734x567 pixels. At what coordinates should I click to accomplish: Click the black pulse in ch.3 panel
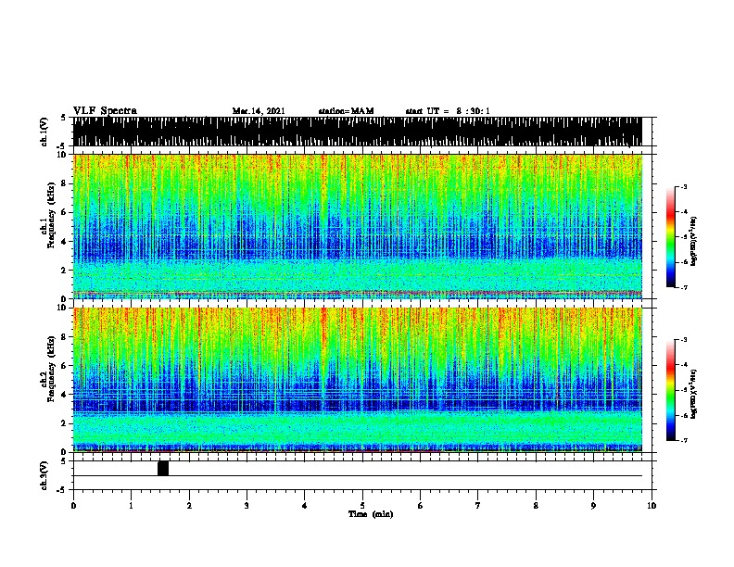pos(163,468)
